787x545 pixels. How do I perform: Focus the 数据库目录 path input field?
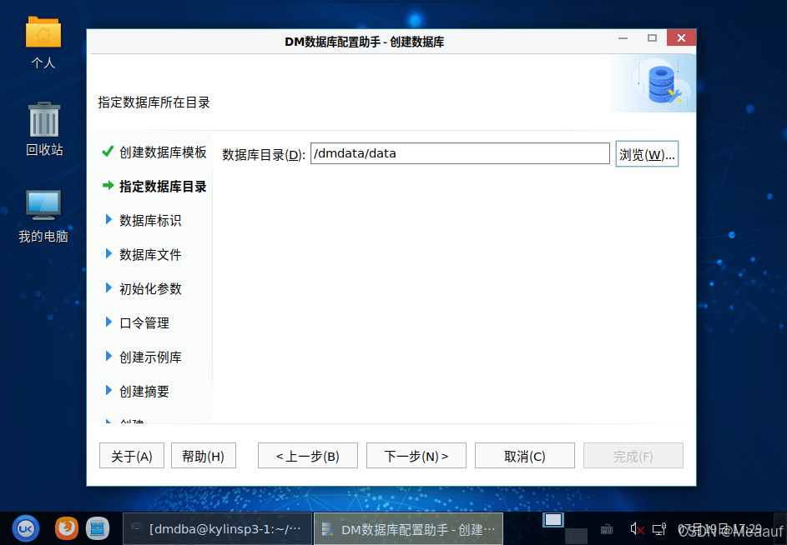click(x=460, y=153)
